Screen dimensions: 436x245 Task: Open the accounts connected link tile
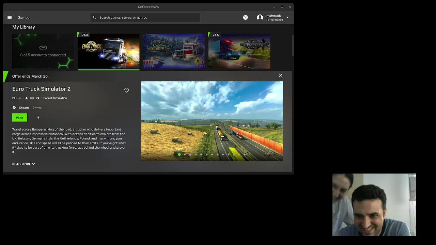[x=43, y=51]
